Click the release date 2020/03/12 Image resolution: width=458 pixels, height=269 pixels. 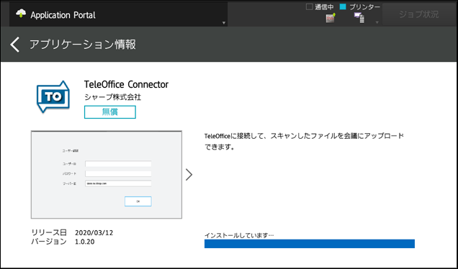coord(94,233)
